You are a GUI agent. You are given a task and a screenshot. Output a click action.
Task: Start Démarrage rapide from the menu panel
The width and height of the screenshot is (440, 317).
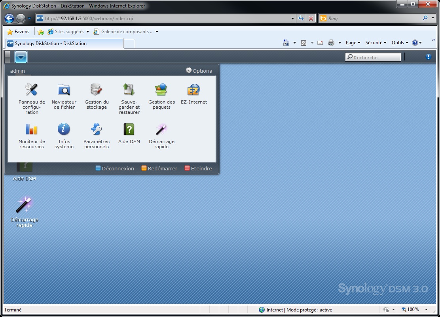click(161, 136)
